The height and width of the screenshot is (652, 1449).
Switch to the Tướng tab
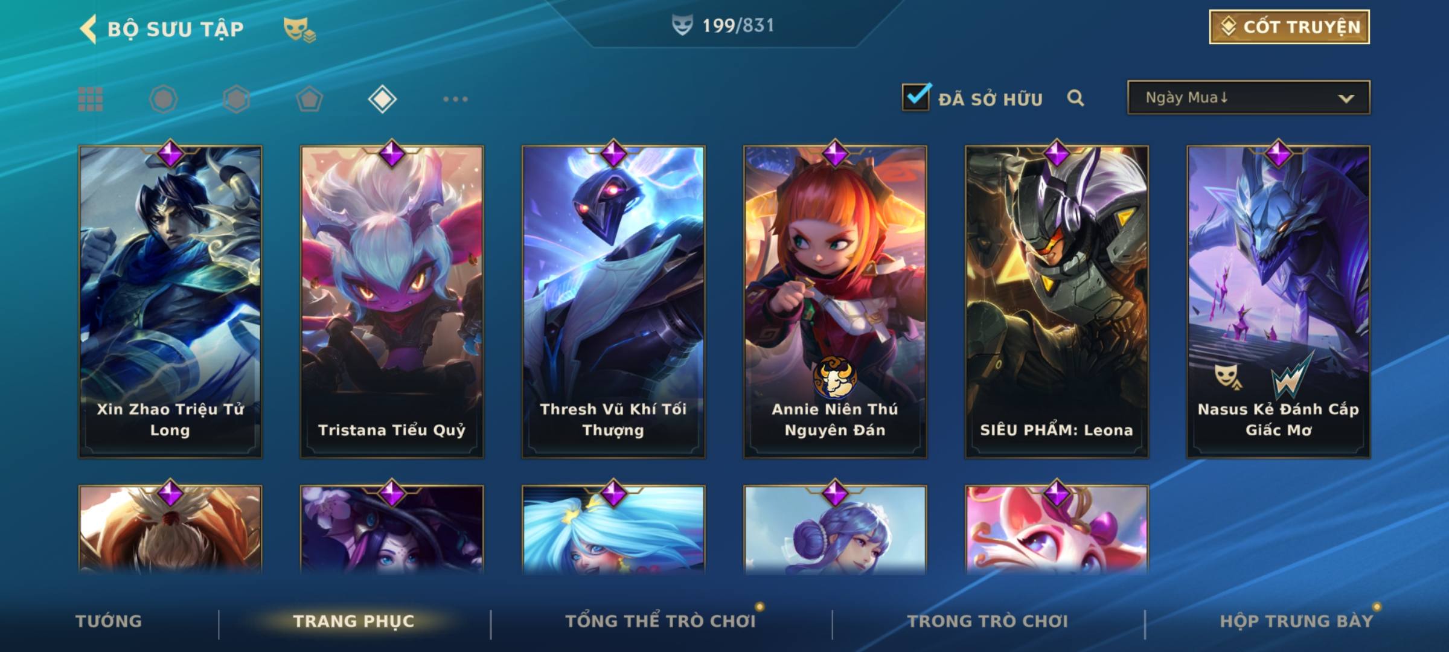click(109, 621)
